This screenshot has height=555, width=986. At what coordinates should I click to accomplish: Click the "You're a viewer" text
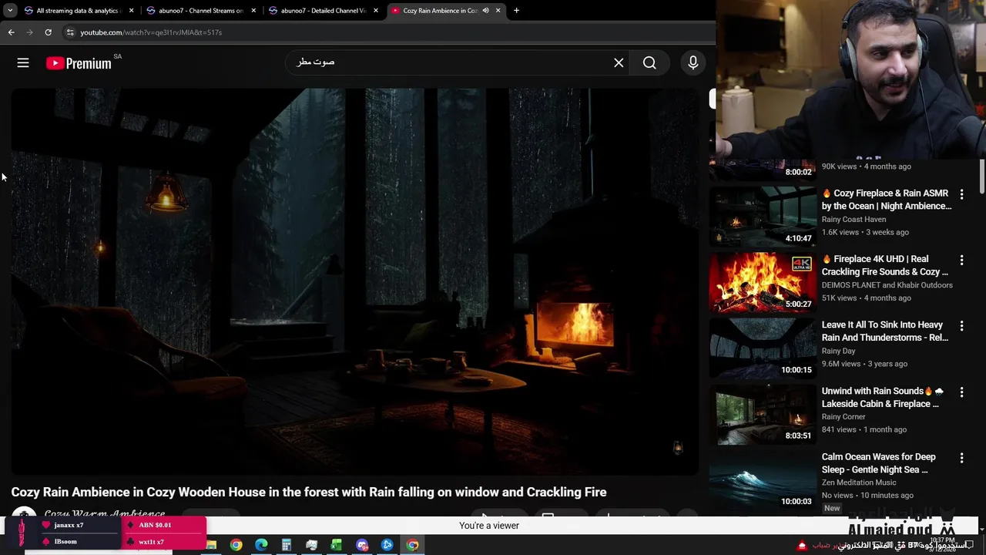489,526
